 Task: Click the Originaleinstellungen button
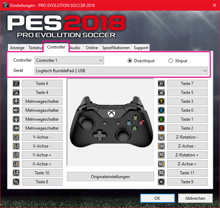coord(110,177)
